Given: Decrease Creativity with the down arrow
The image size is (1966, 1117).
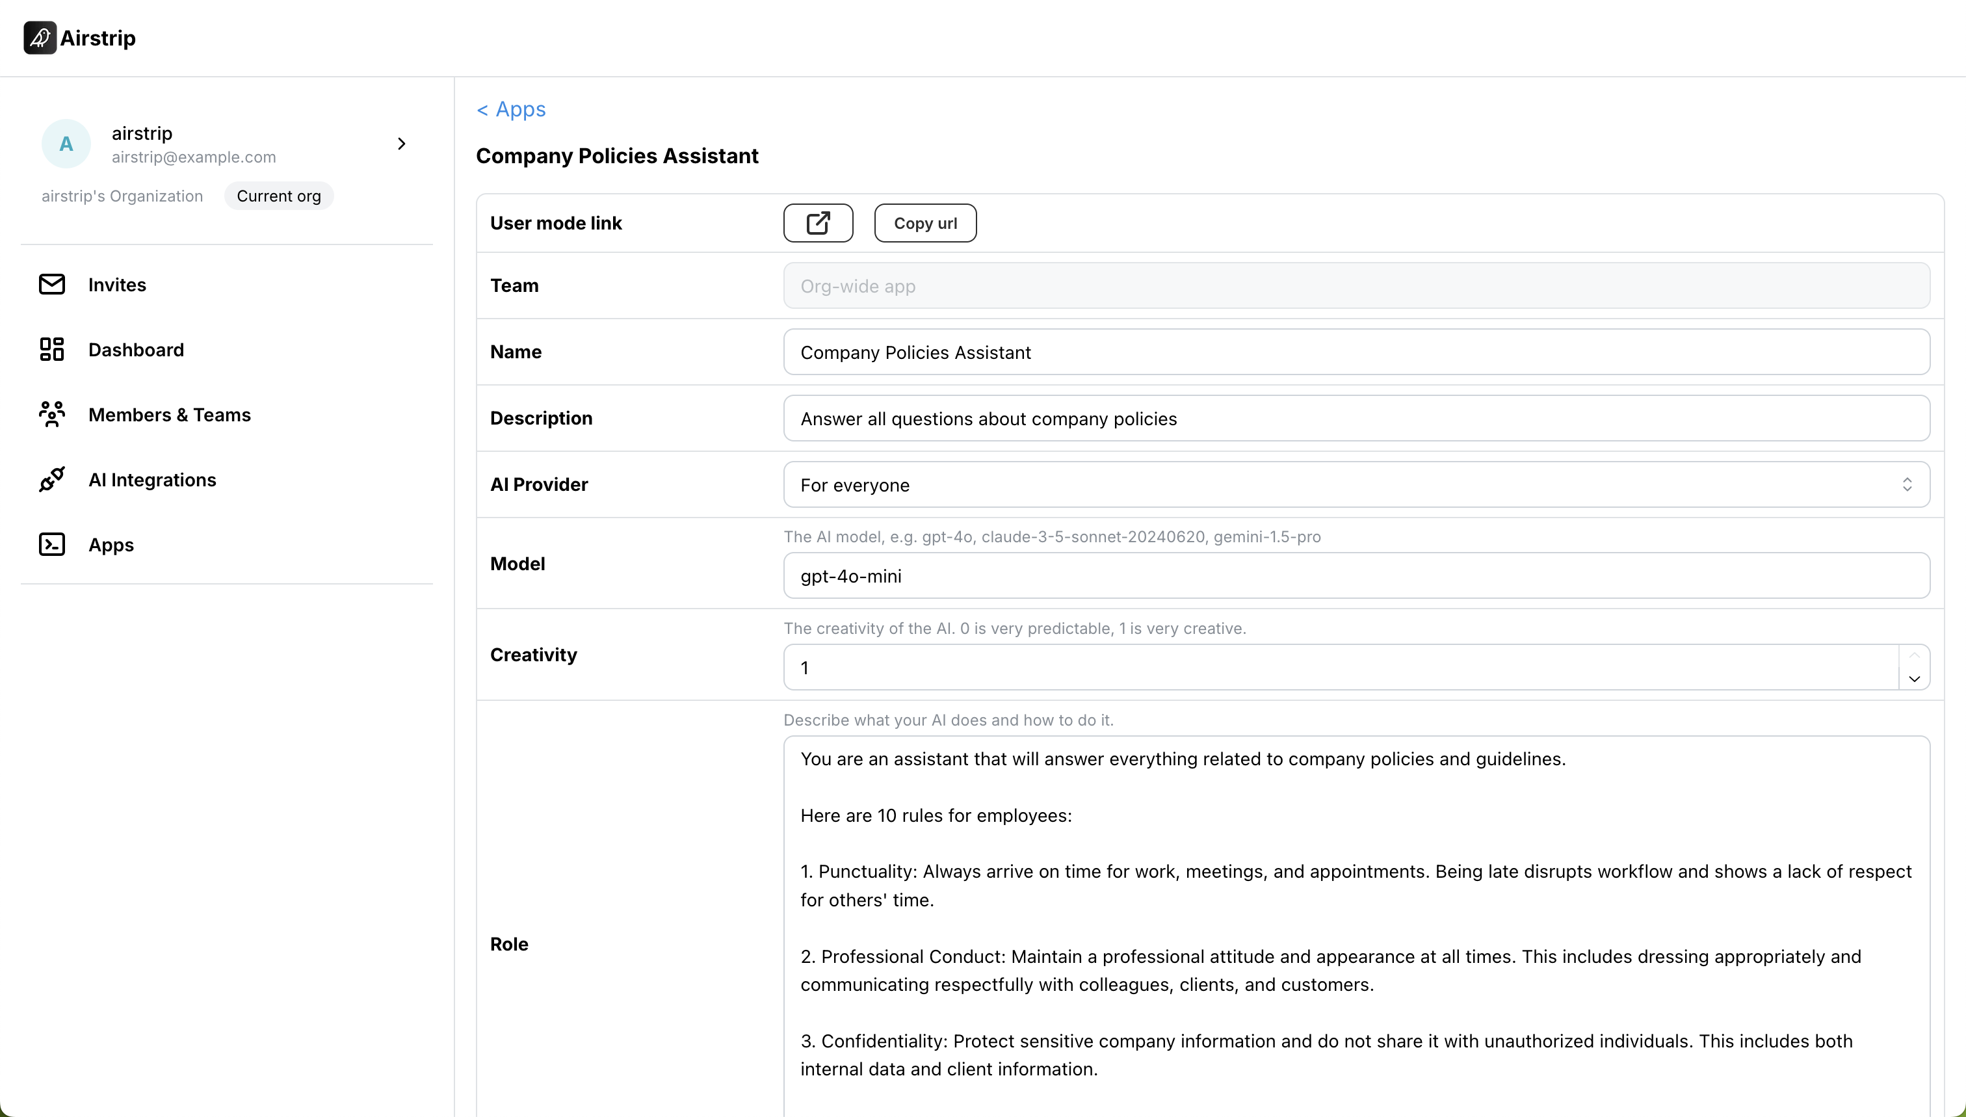Looking at the screenshot, I should point(1914,679).
